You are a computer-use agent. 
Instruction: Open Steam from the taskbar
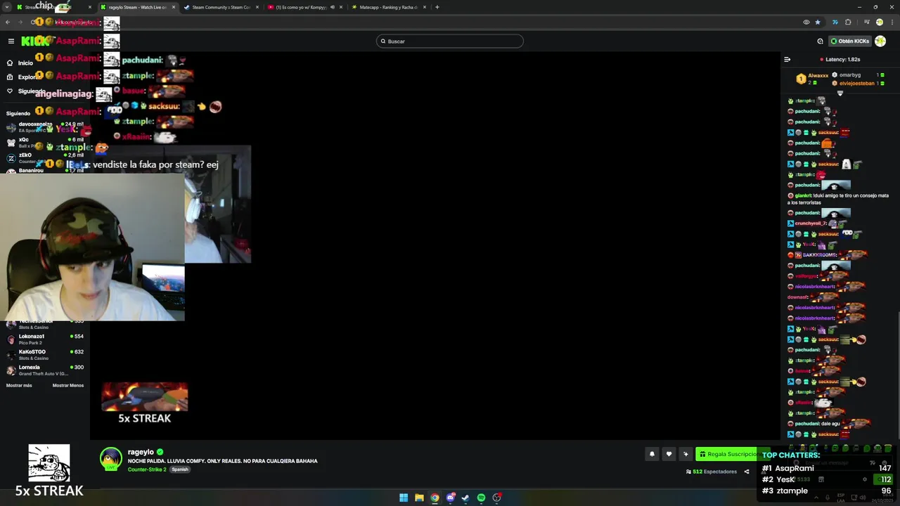point(465,498)
